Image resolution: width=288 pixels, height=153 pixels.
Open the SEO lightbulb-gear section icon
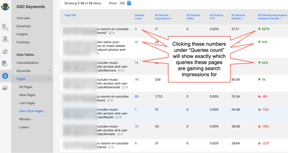coord(5,27)
